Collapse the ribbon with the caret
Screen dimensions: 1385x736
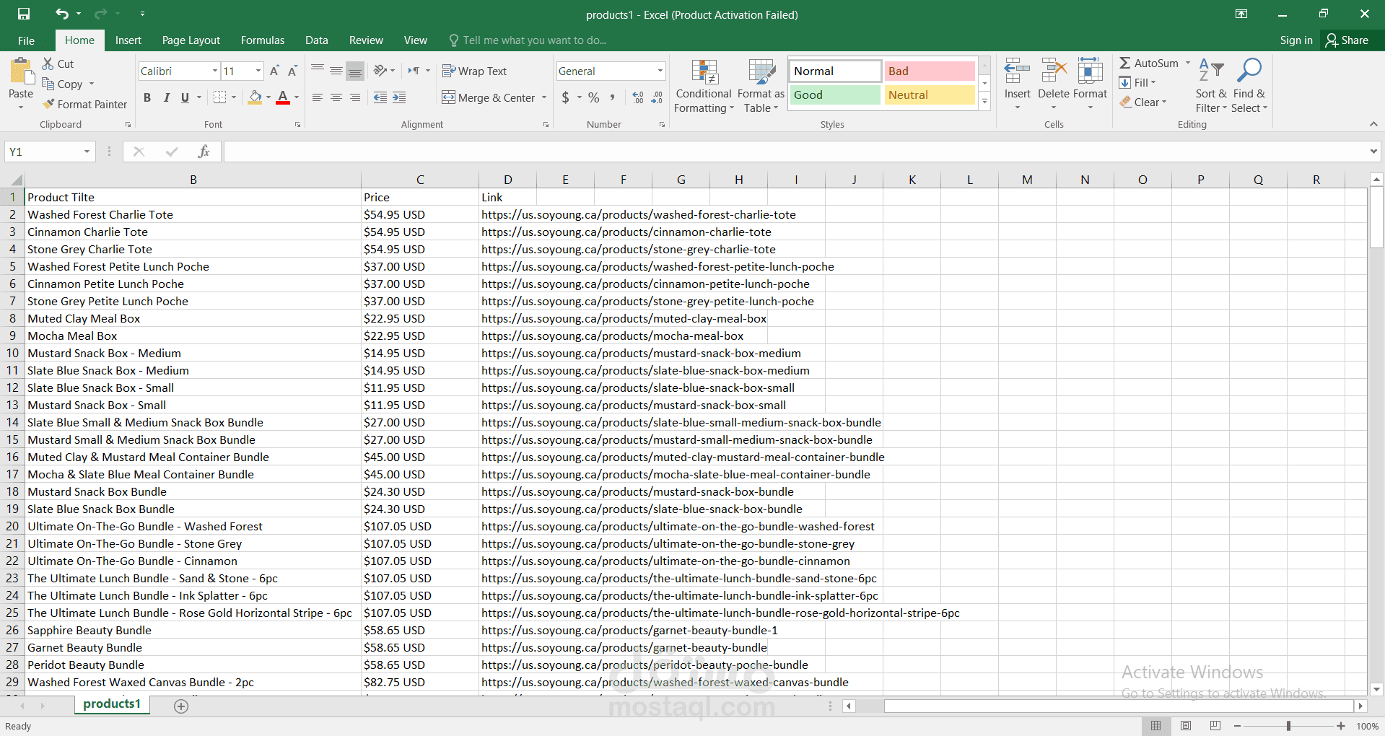tap(1373, 124)
